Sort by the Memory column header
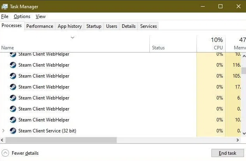 point(236,43)
